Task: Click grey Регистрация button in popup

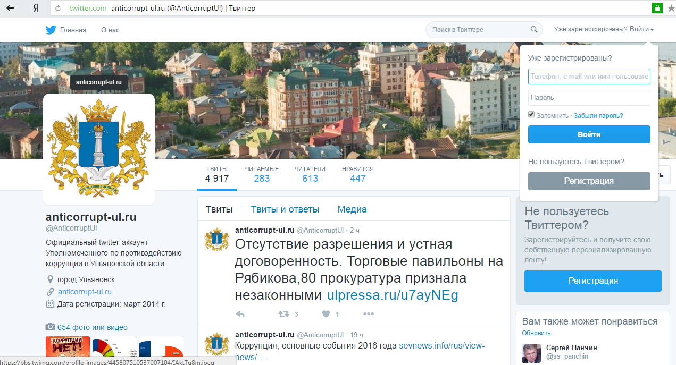Action: pyautogui.click(x=589, y=181)
